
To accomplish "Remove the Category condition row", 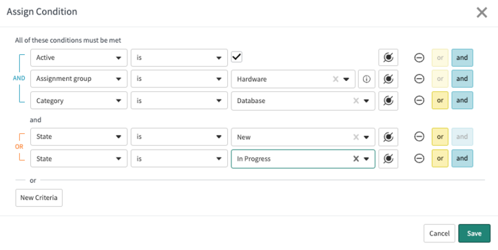I will click(x=419, y=100).
